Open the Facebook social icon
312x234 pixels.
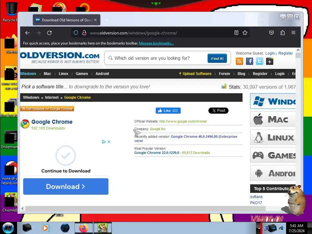(249, 61)
